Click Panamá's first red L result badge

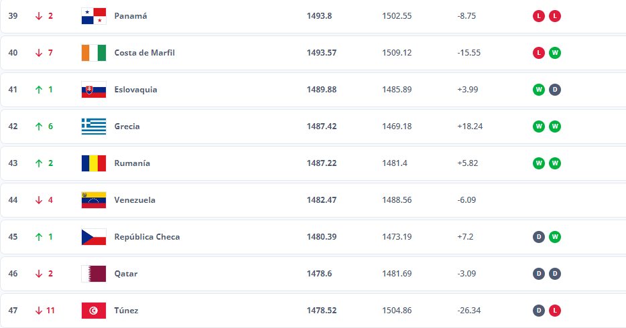539,16
